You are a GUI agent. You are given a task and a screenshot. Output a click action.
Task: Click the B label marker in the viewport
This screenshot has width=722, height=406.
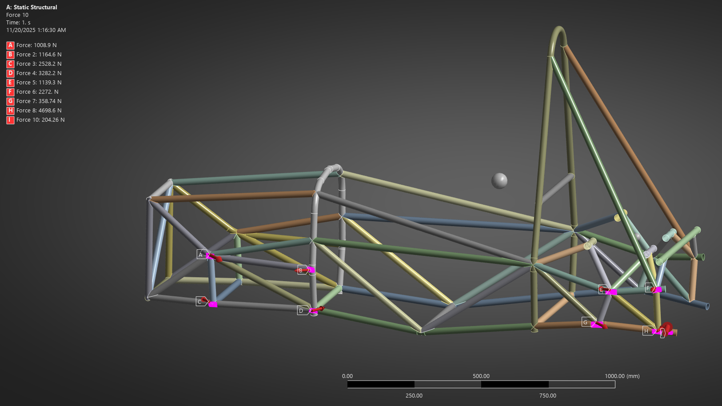(300, 270)
